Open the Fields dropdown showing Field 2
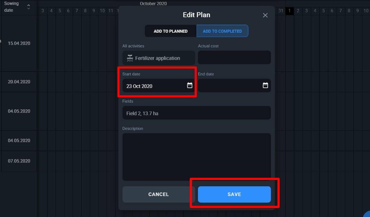370x217 pixels. coord(196,113)
